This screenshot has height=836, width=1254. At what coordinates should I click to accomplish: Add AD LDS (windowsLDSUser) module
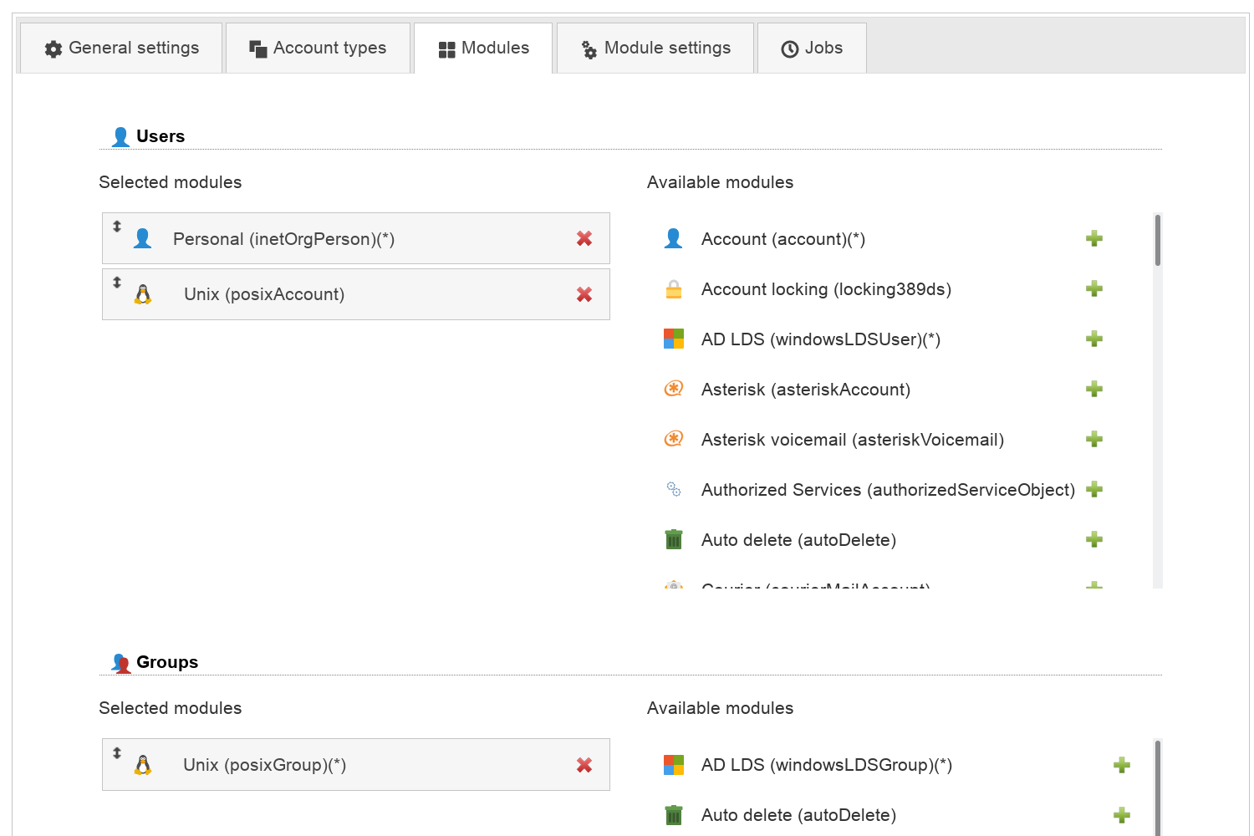(x=1094, y=339)
